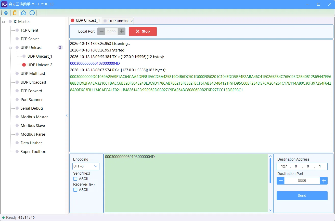Image resolution: width=335 pixels, height=221 pixels.
Task: Click the add new item plus icon
Action: tap(6, 13)
